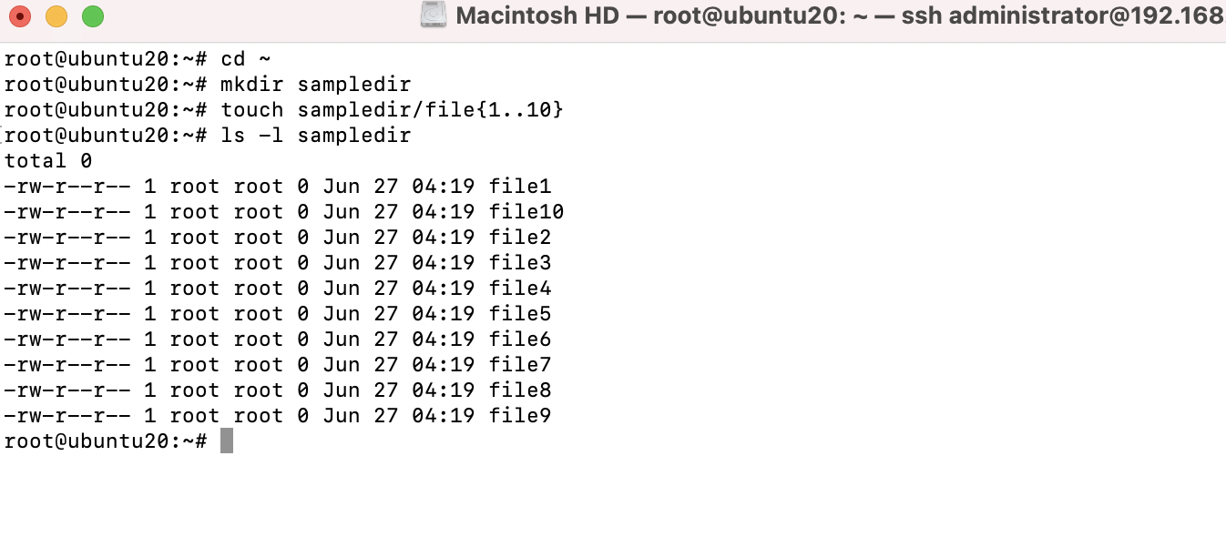Click the 'mkdir sampledir' command
The height and width of the screenshot is (537, 1226).
tap(316, 85)
